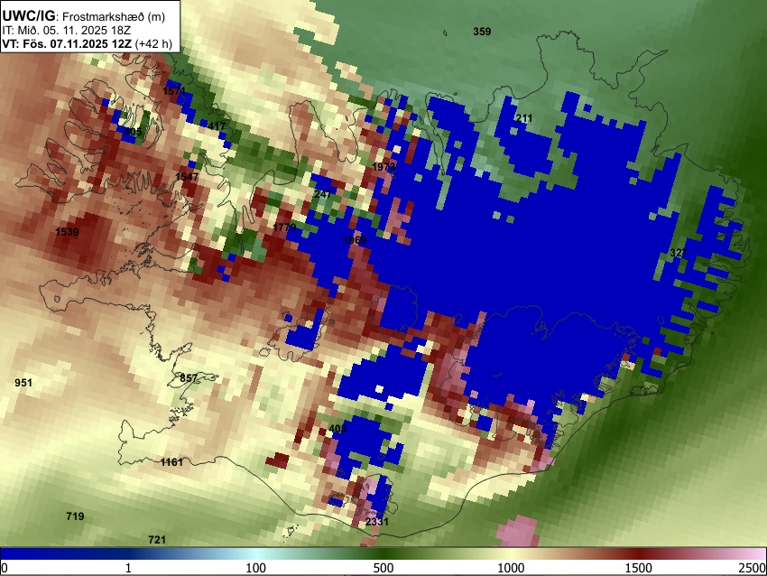
Task: Click the legend tick label 0
Action: pyautogui.click(x=5, y=568)
